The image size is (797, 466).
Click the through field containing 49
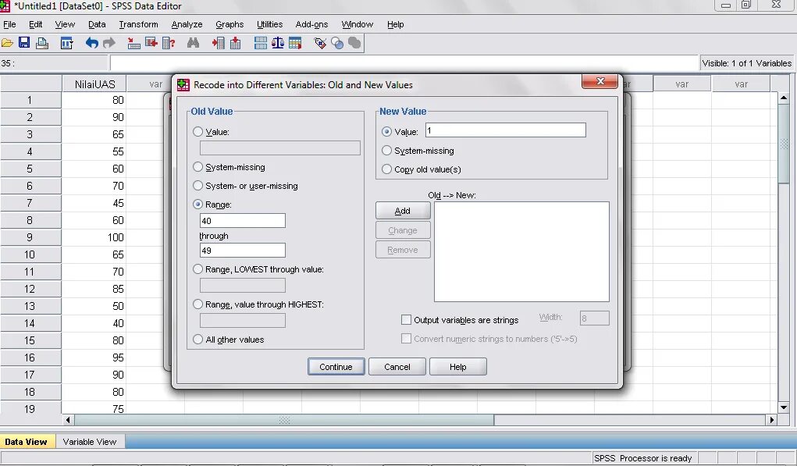tap(243, 250)
